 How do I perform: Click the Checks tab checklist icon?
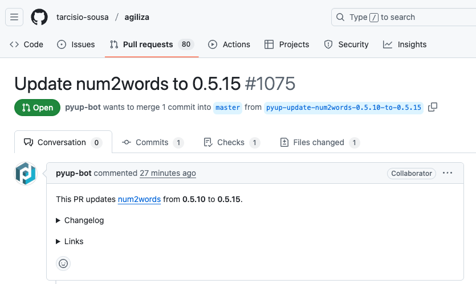point(208,142)
